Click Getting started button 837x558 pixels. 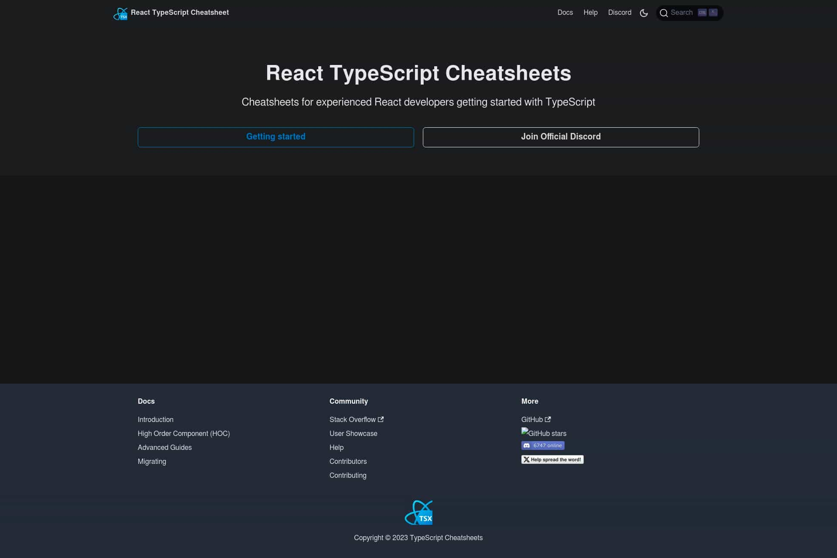[276, 137]
